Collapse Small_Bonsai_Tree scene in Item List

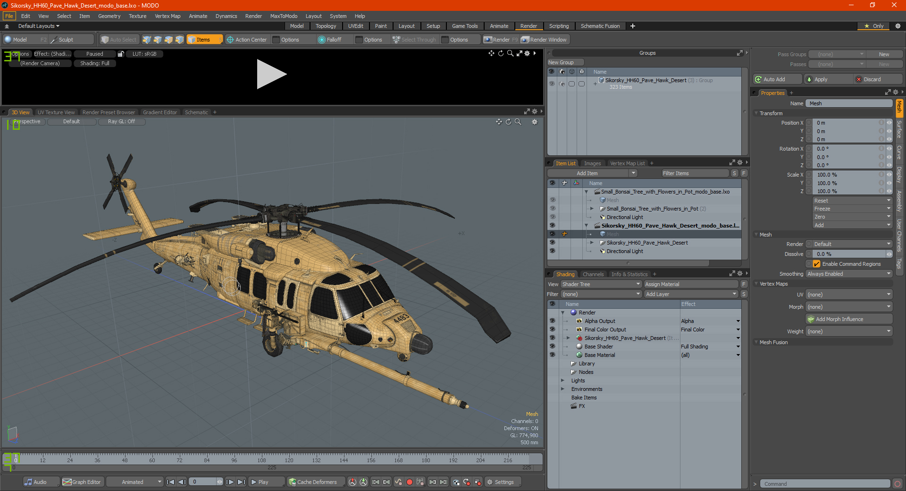point(586,192)
